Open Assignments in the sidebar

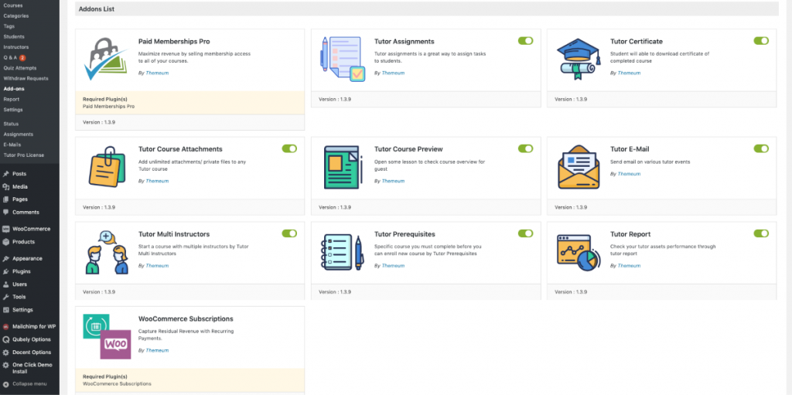tap(19, 135)
